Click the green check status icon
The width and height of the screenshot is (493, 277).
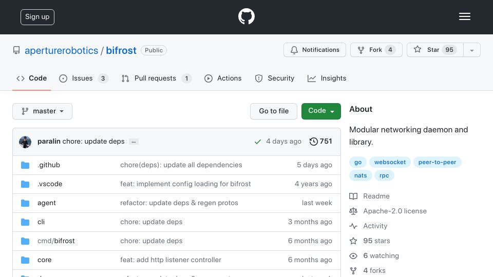click(x=257, y=142)
